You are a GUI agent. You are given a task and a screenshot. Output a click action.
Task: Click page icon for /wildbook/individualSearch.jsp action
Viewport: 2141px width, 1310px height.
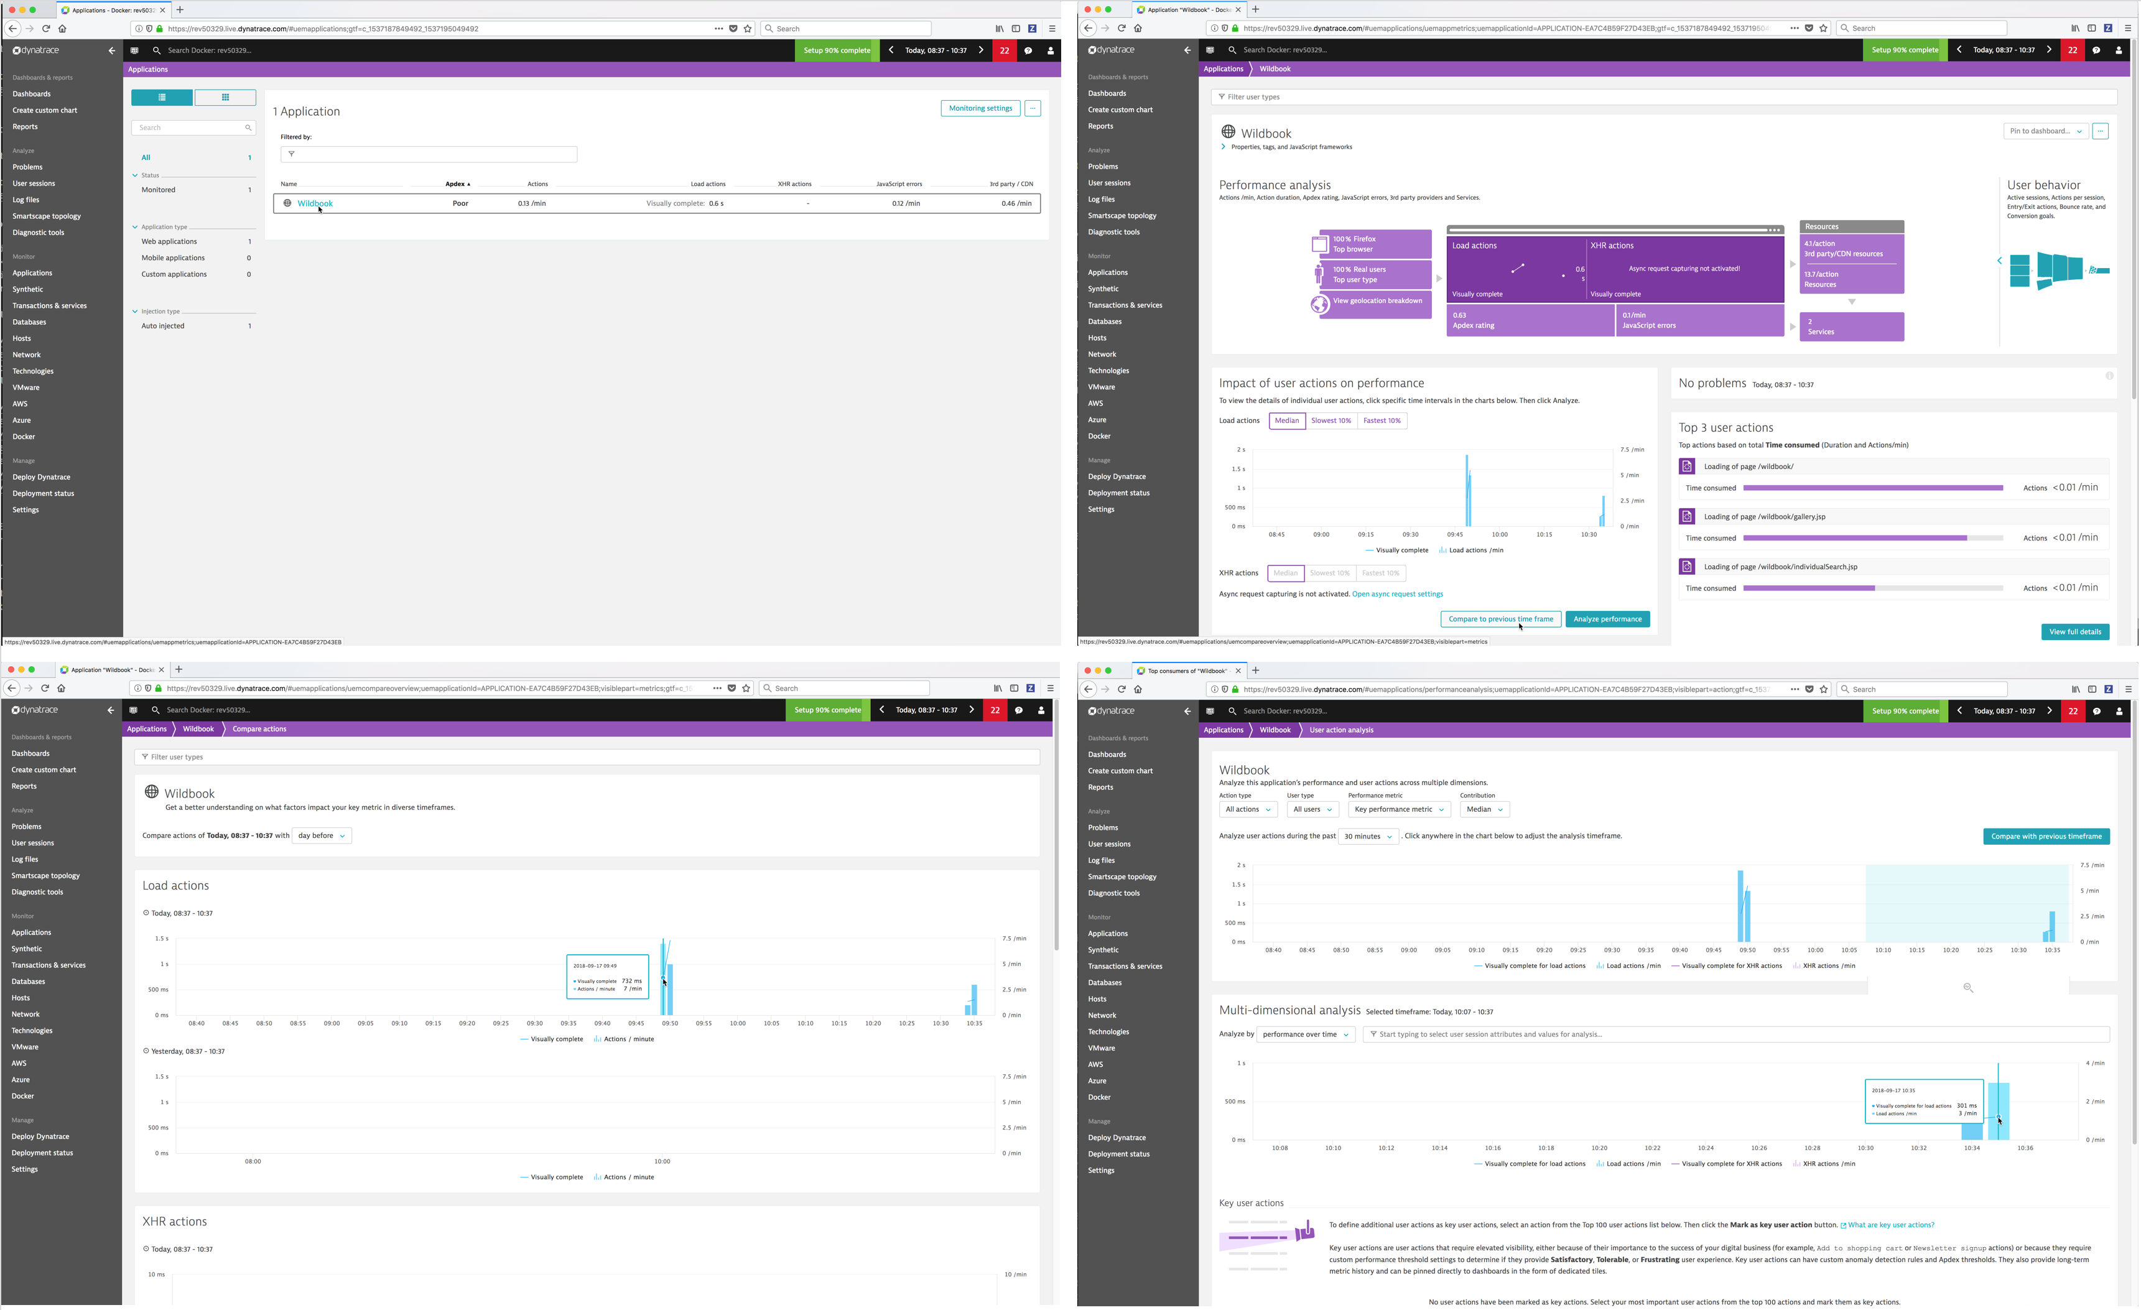coord(1686,567)
